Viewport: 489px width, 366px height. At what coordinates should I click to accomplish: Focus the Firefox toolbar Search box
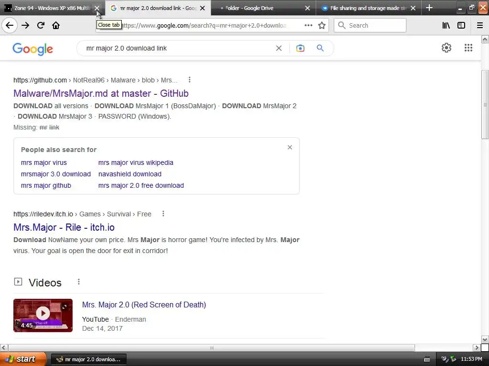(370, 25)
